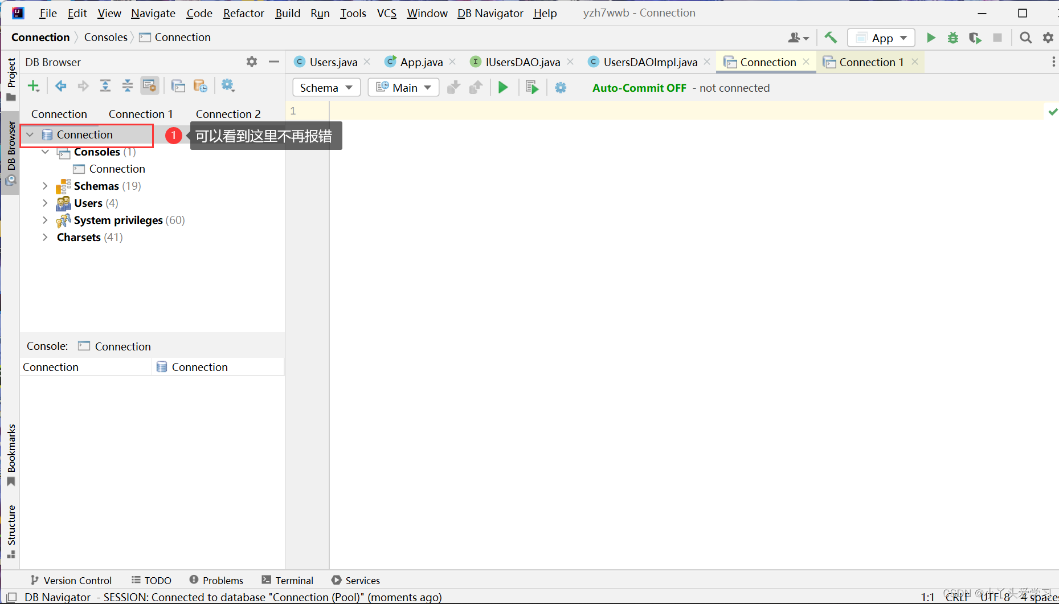
Task: Close the App.java tab
Action: [452, 62]
